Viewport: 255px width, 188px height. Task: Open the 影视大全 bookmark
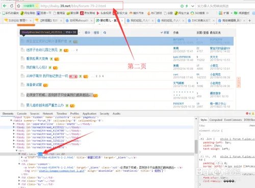coord(120,13)
